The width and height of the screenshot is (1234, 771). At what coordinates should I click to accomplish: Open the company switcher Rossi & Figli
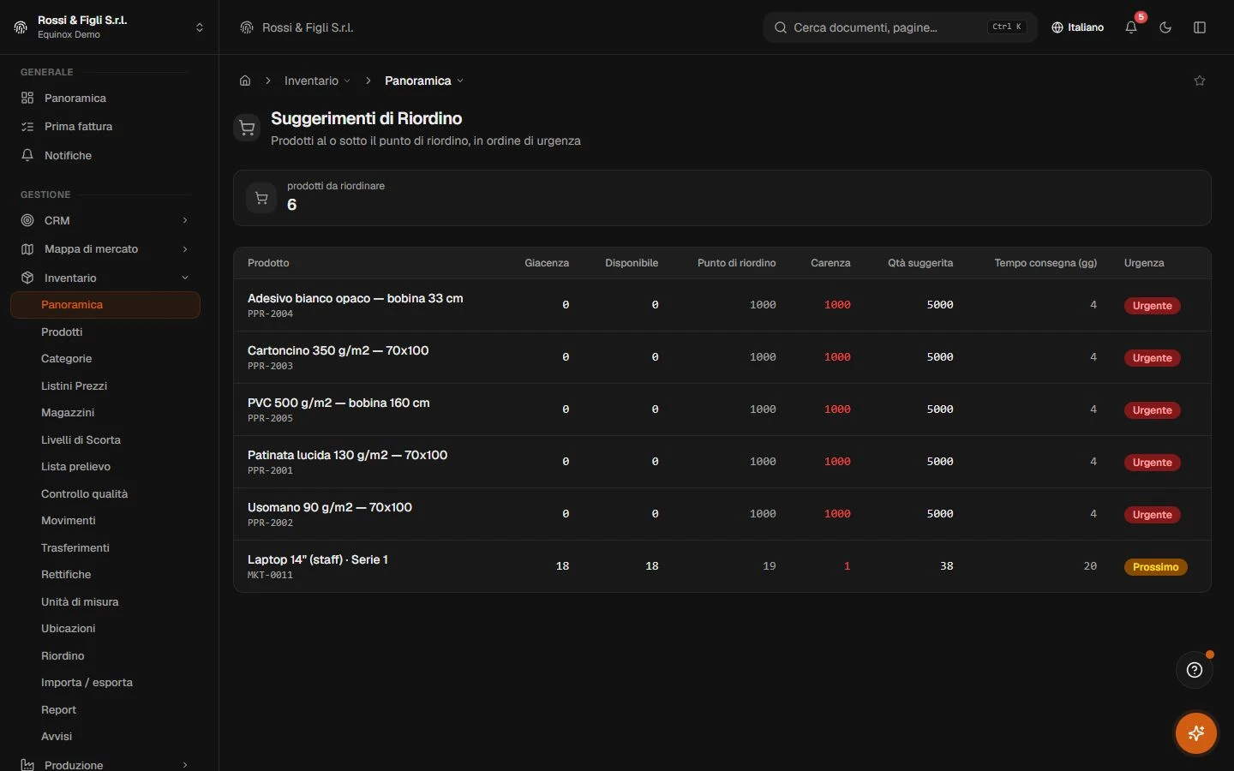pyautogui.click(x=109, y=27)
